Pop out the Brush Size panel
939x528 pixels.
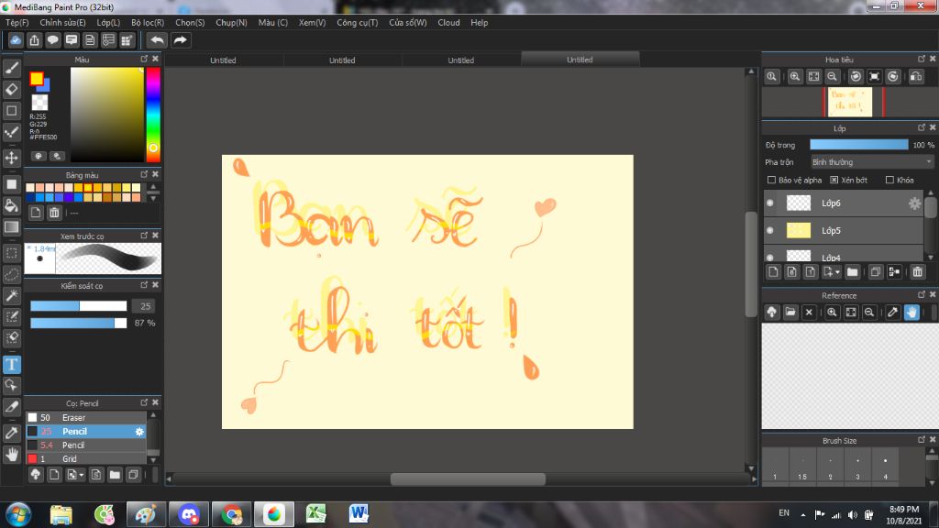[921, 439]
